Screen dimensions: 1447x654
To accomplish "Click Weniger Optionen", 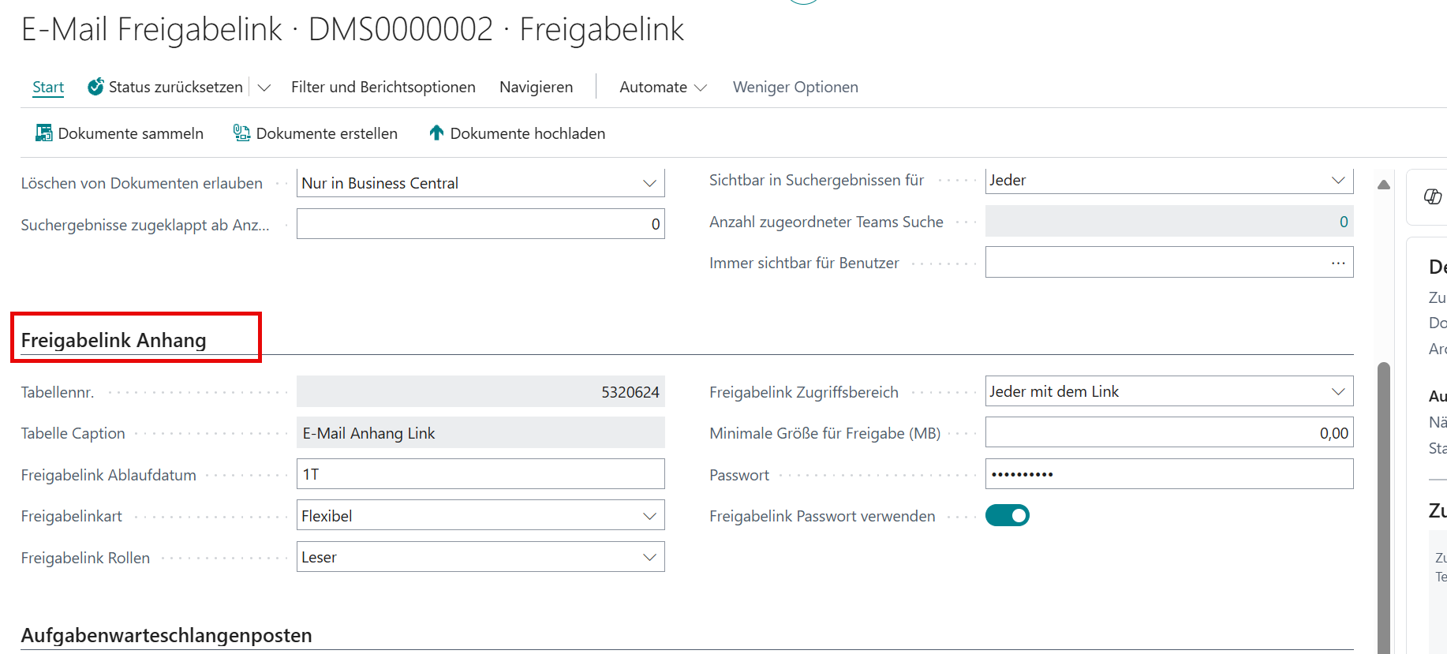I will coord(795,87).
